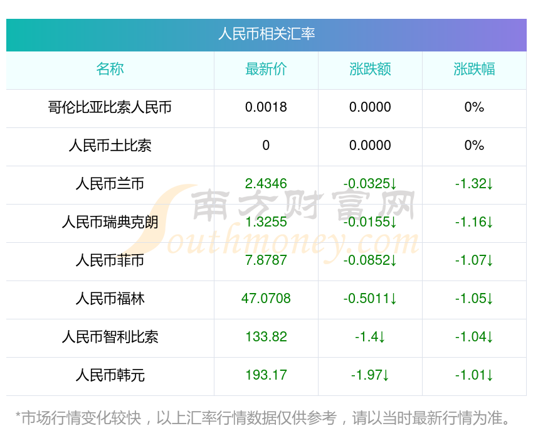This screenshot has height=438, width=533.
Task: Select the 人民币韩元 row name
Action: (x=110, y=375)
